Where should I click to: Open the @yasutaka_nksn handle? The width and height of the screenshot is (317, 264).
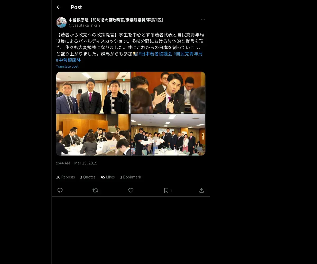(84, 25)
